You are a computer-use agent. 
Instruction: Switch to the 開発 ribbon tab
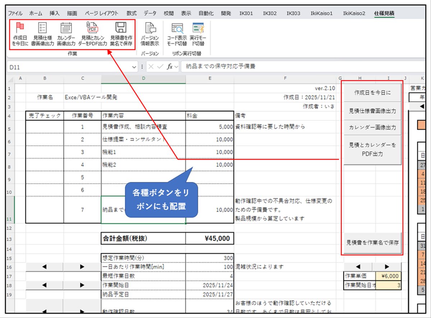click(226, 12)
